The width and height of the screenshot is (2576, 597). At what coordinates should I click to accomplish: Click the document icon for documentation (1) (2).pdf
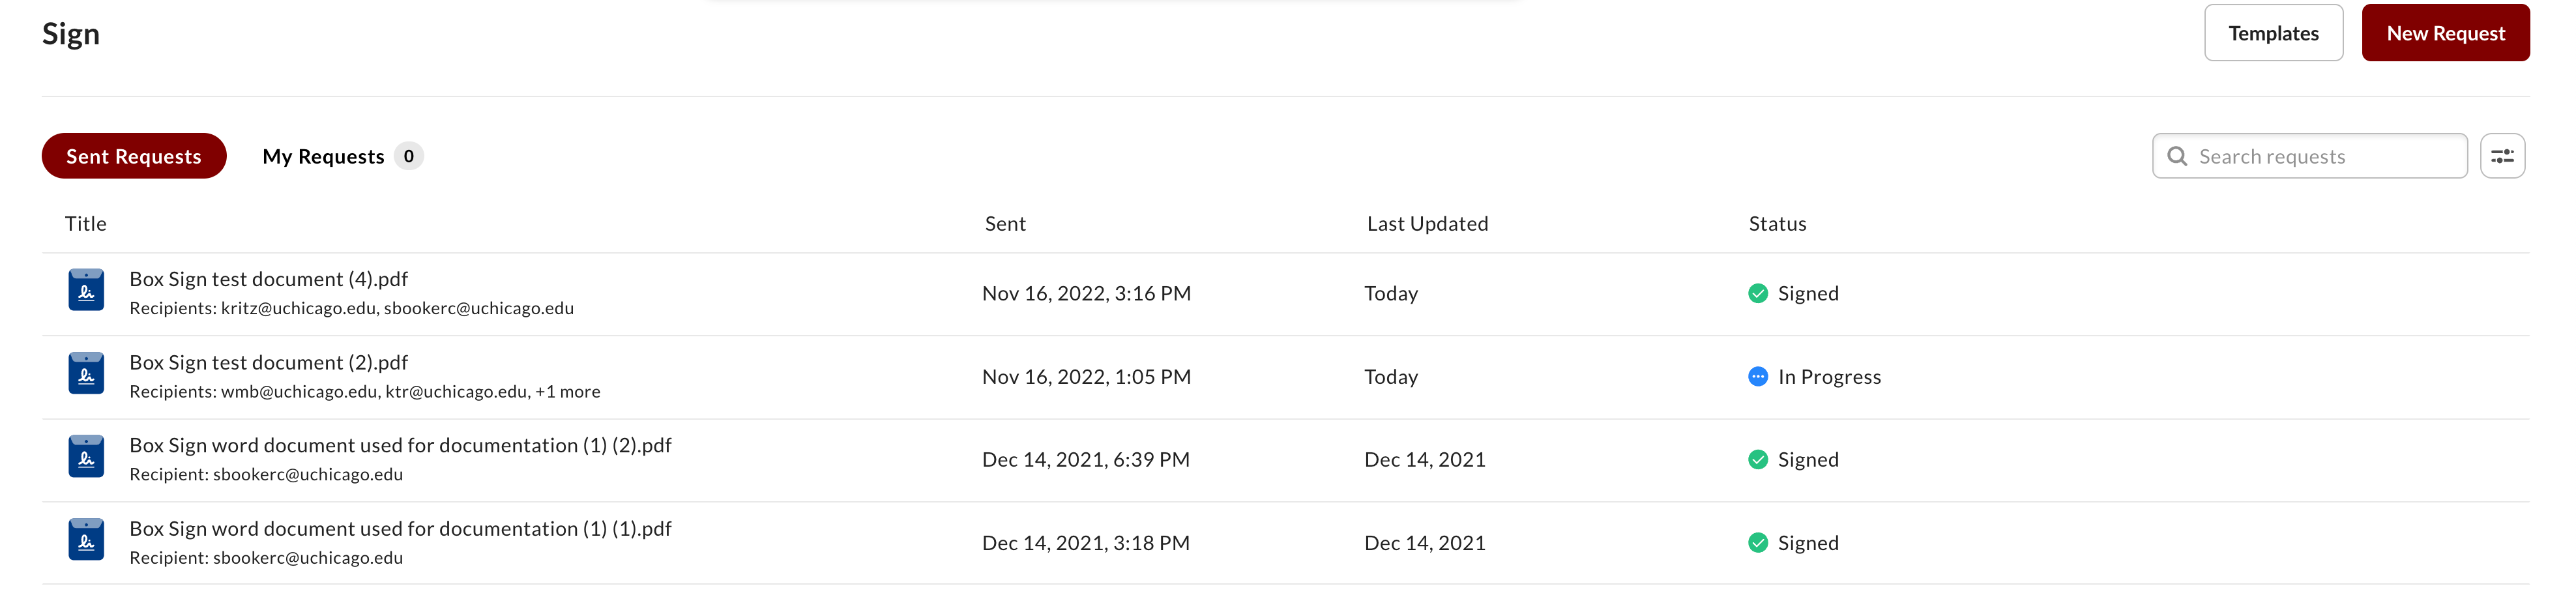(x=86, y=458)
